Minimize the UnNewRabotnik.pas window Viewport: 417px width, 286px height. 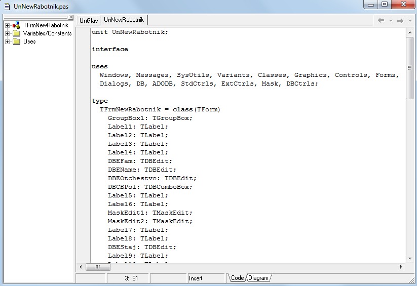click(371, 5)
